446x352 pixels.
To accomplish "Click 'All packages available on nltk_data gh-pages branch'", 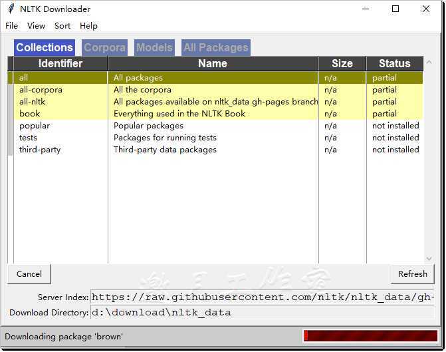I will pyautogui.click(x=215, y=102).
